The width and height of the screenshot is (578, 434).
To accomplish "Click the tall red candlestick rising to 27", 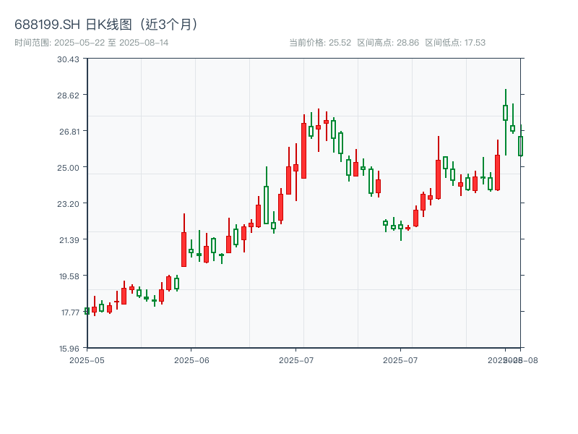I will click(303, 150).
